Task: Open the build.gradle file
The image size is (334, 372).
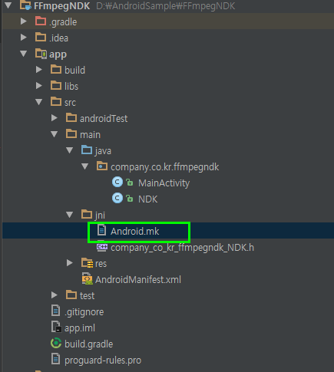Action: click(89, 344)
